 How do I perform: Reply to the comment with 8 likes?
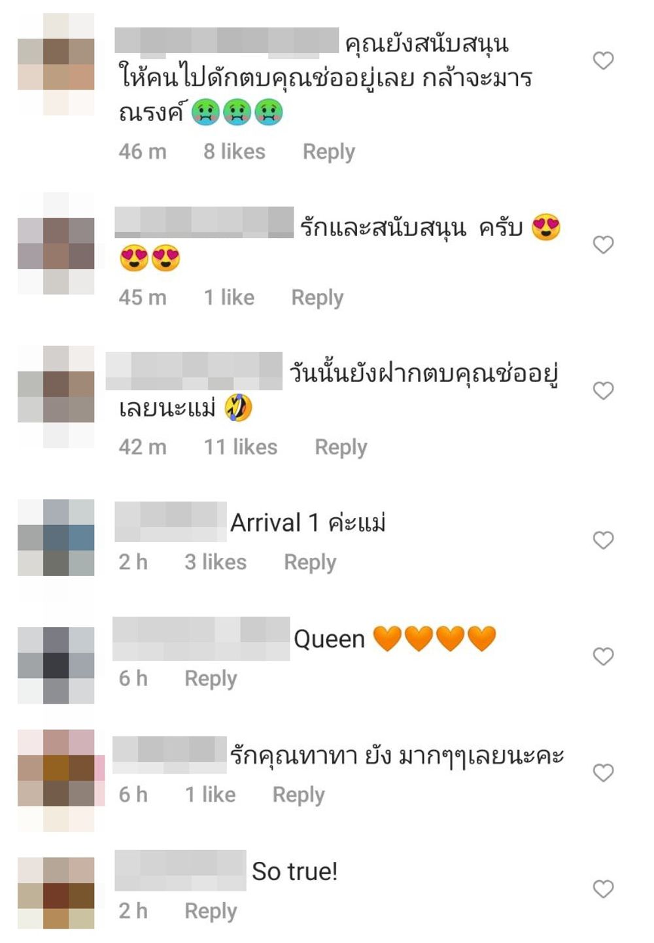pos(328,152)
